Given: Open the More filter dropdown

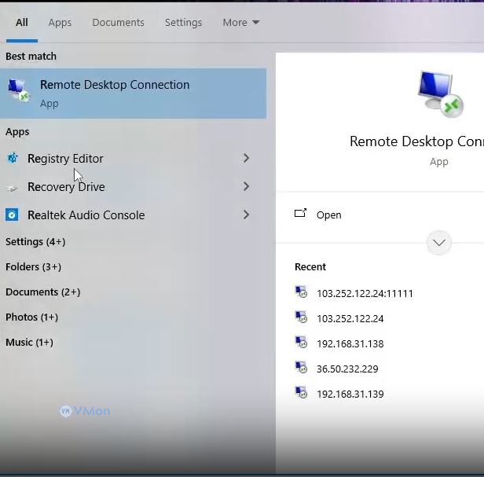Looking at the screenshot, I should click(x=240, y=23).
